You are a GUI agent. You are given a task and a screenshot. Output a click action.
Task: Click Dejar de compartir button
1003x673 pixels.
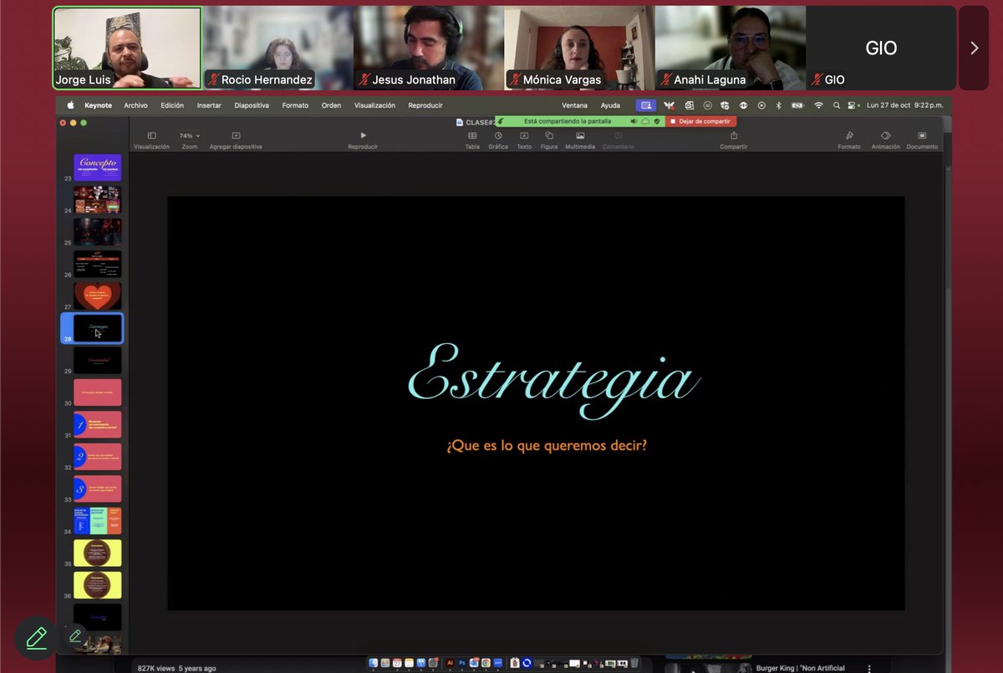(700, 121)
